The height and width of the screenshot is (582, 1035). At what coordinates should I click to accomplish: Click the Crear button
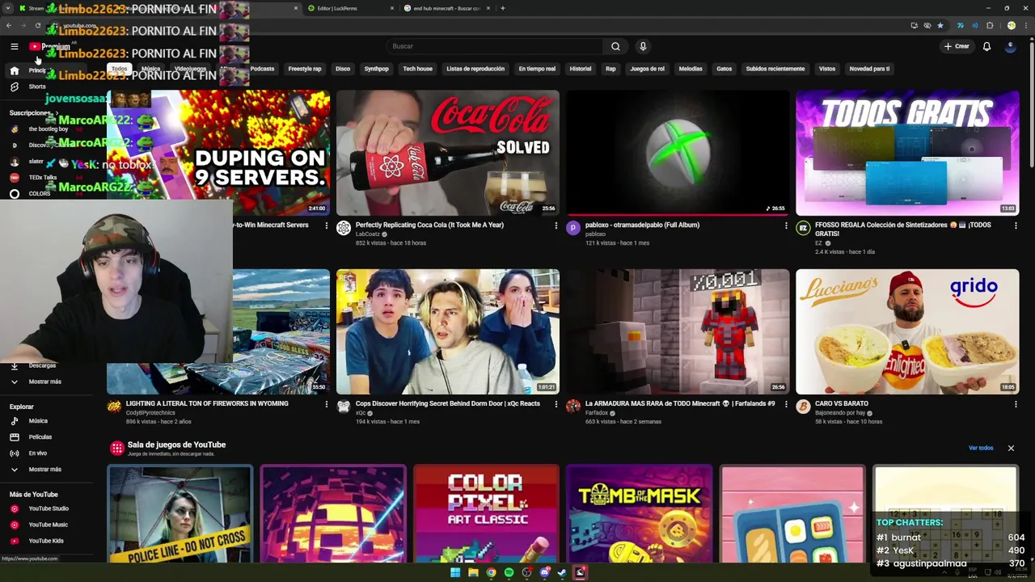coord(957,46)
